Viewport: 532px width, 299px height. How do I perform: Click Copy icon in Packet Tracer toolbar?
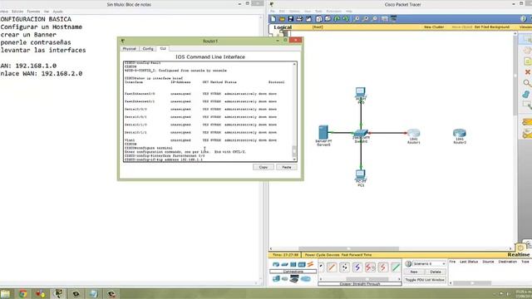pos(319,19)
